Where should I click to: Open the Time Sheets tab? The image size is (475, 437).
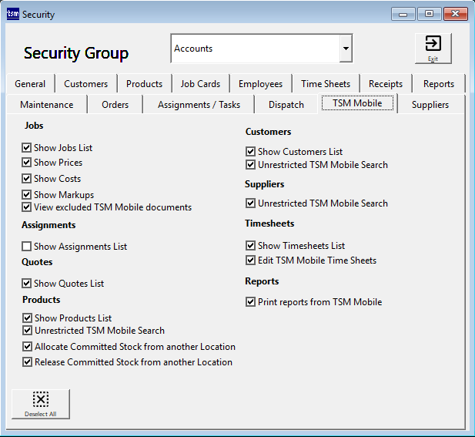pos(326,84)
